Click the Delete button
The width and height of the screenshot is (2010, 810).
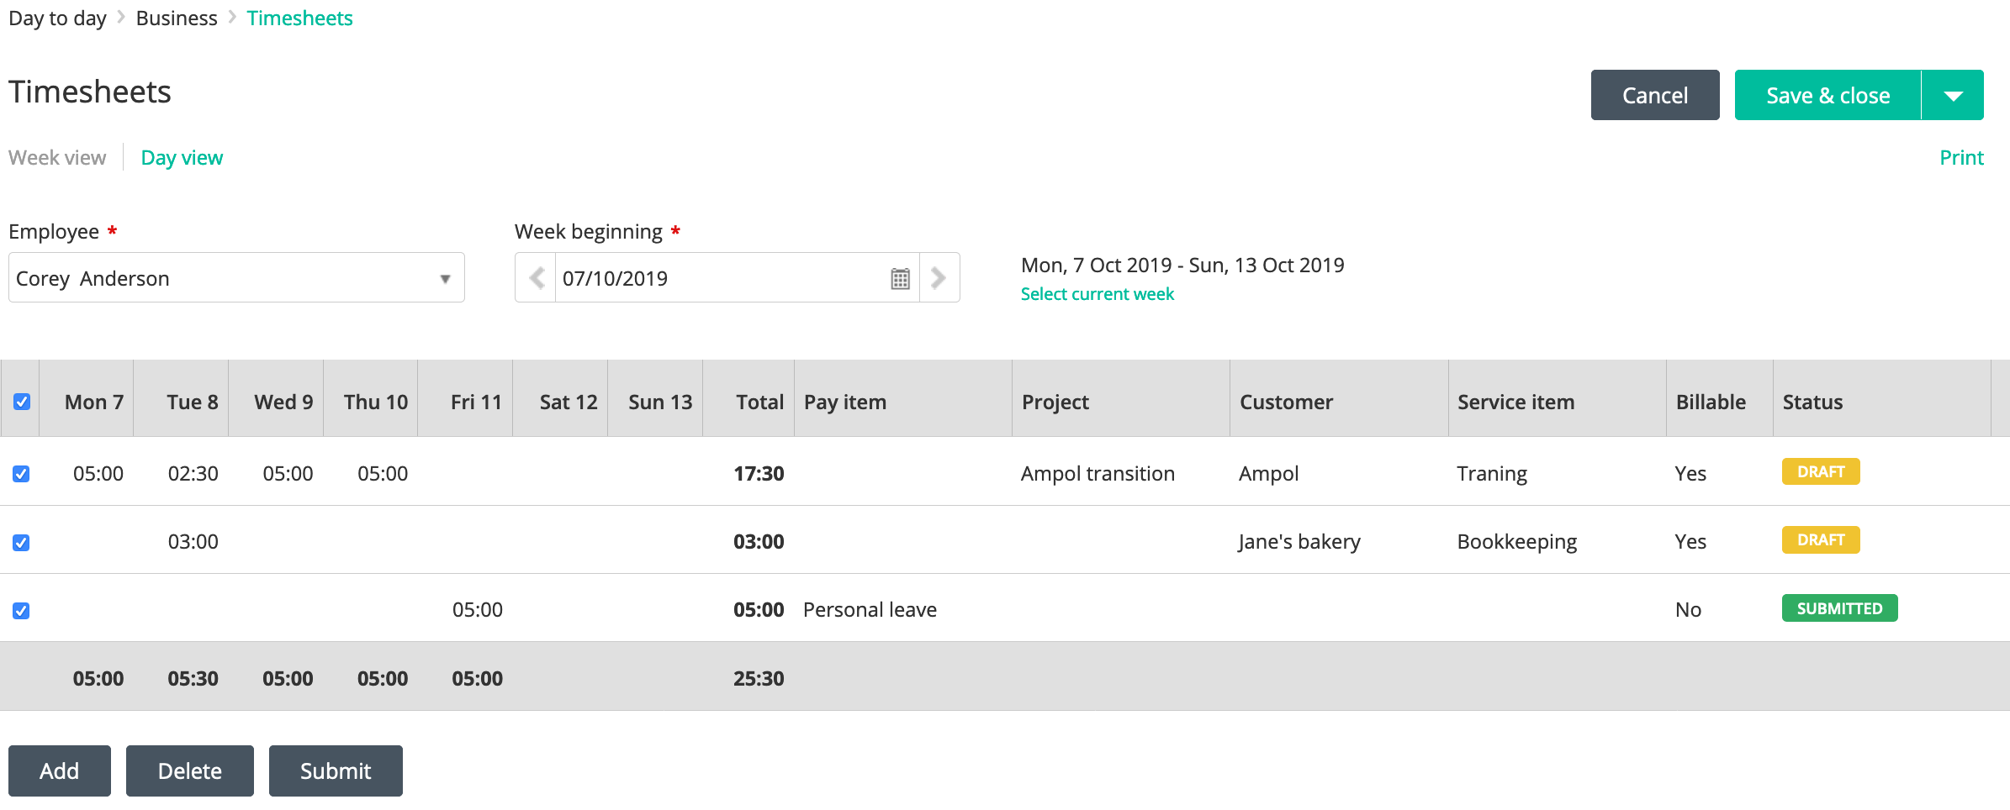click(x=190, y=771)
